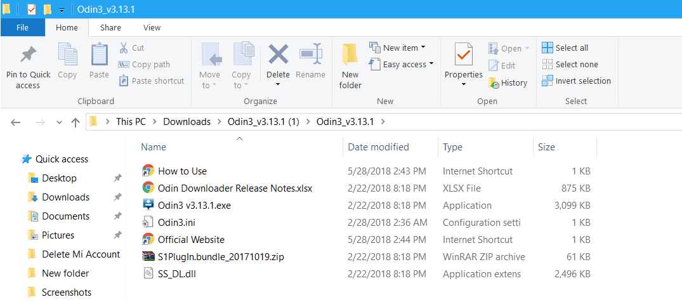682x302 pixels.
Task: Click the SS_DL.dll file icon
Action: coord(148,273)
